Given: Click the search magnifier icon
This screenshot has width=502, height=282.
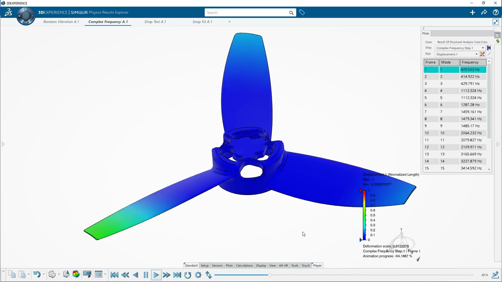Looking at the screenshot, I should pyautogui.click(x=291, y=13).
